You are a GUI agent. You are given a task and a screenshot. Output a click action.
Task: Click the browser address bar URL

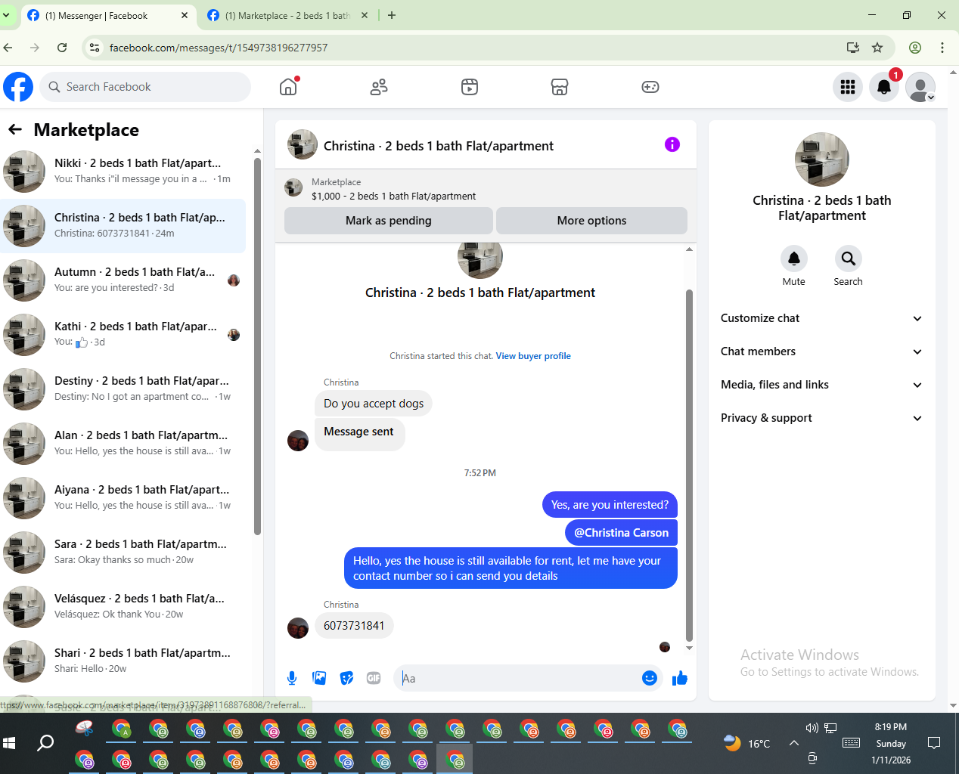point(219,48)
